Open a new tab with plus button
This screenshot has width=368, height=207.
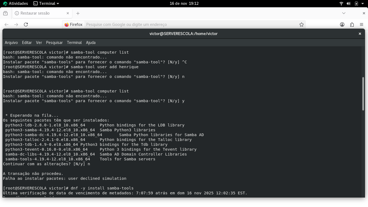pyautogui.click(x=78, y=13)
